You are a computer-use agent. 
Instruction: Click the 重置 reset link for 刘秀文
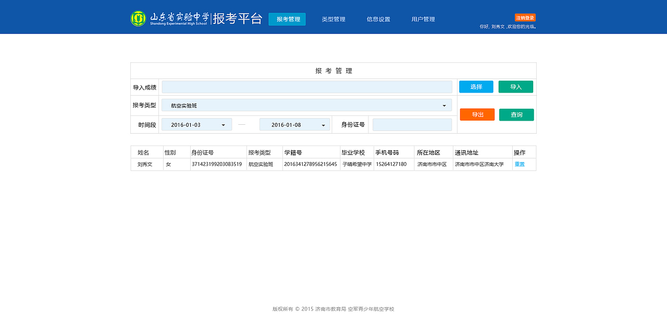[521, 164]
